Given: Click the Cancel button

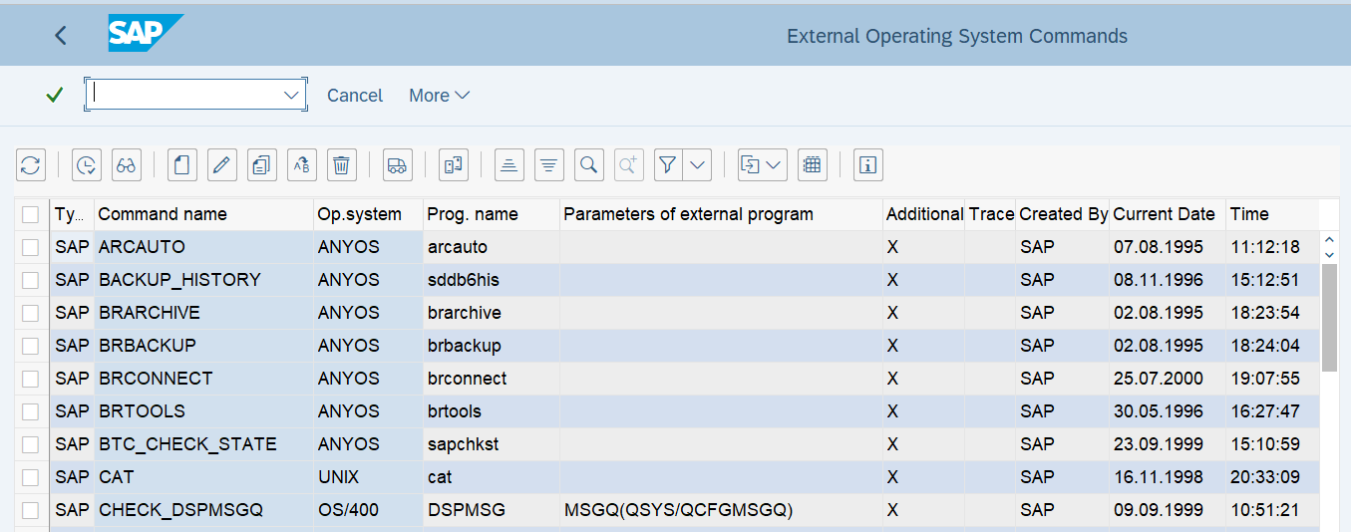Looking at the screenshot, I should [355, 96].
